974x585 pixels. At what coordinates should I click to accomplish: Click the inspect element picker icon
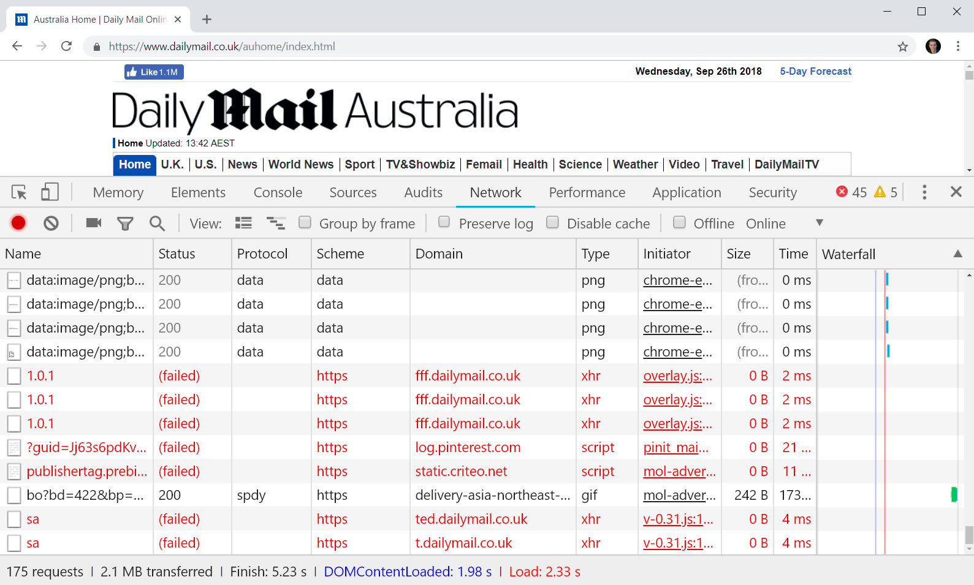tap(20, 192)
